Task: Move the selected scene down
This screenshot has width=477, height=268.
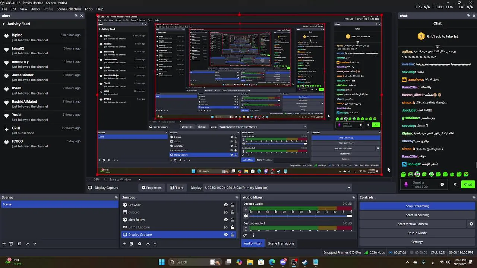Action: (x=35, y=244)
